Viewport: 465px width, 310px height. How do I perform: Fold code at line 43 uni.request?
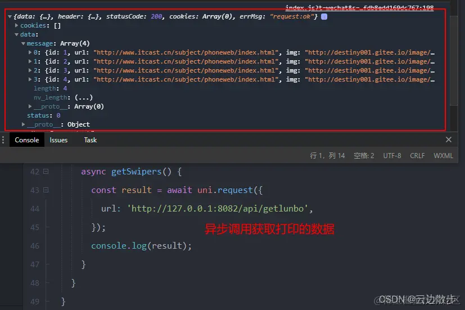point(46,190)
